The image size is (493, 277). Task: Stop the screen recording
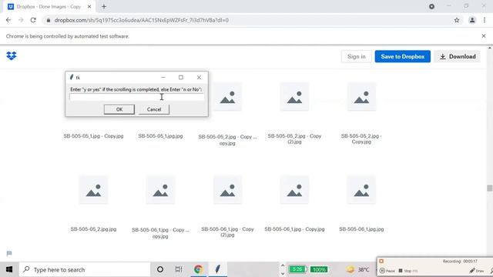tap(407, 270)
